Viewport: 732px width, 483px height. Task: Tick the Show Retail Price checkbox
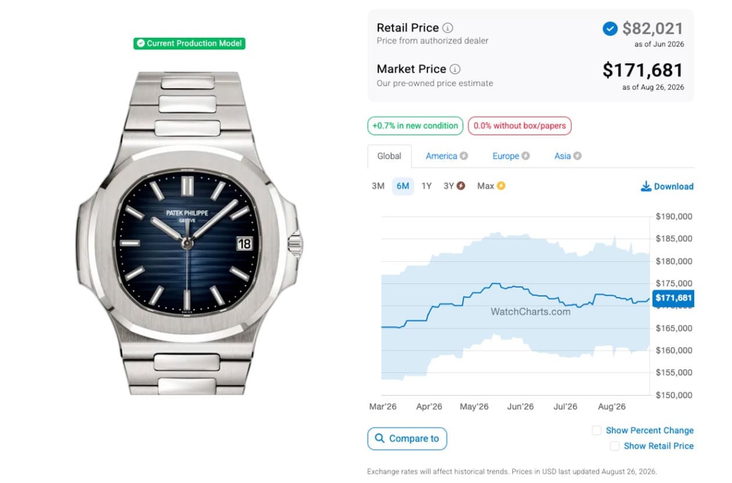coord(615,446)
